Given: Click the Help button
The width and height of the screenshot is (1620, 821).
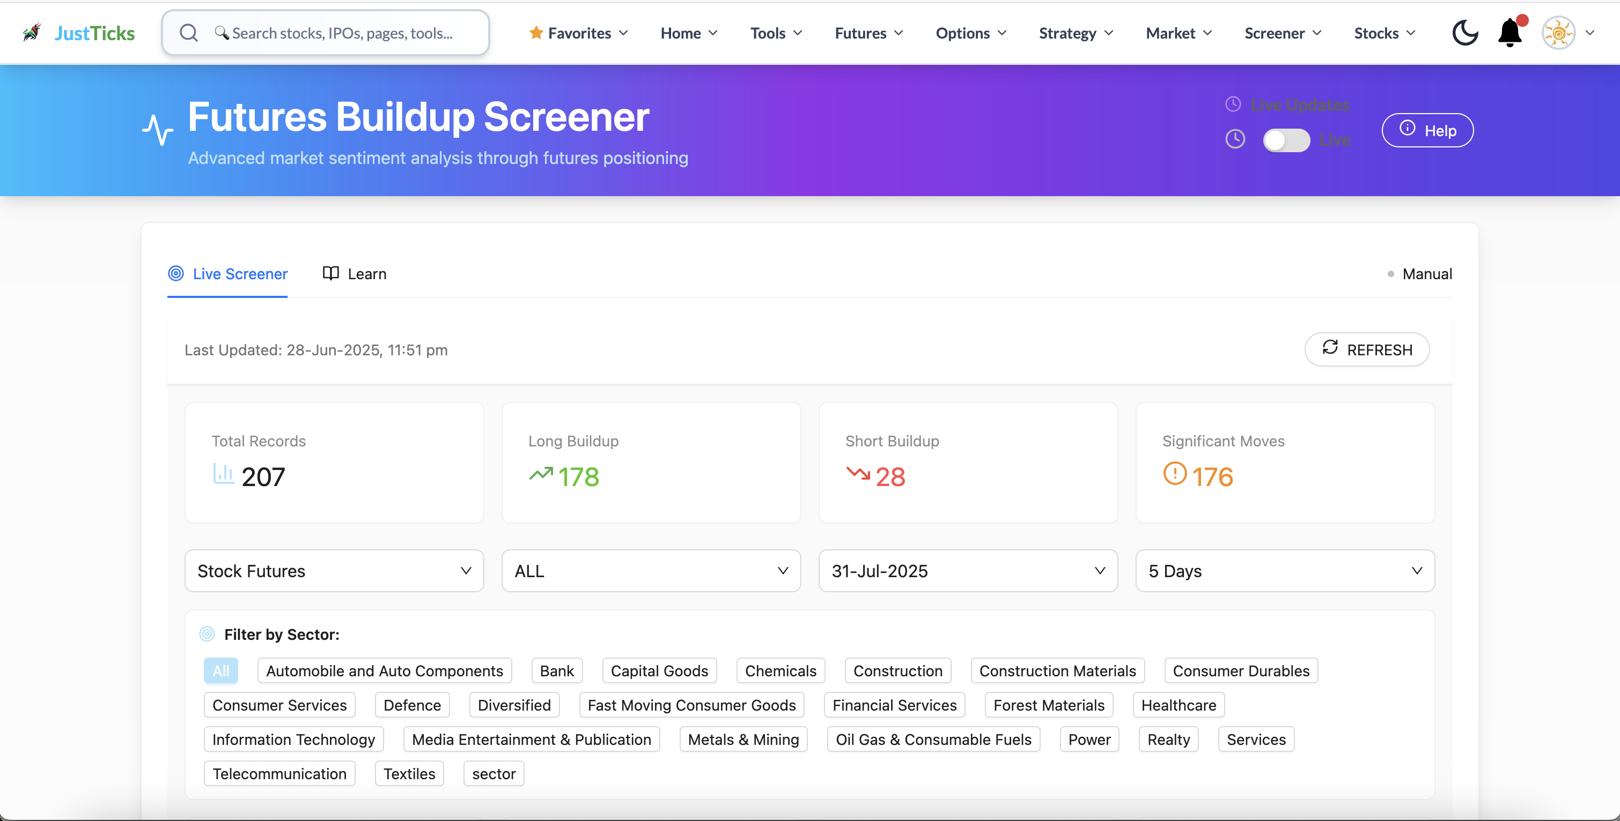Looking at the screenshot, I should click(1427, 130).
